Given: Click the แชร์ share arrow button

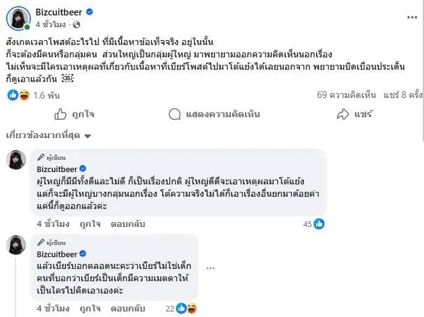Looking at the screenshot, I should coord(355,114).
